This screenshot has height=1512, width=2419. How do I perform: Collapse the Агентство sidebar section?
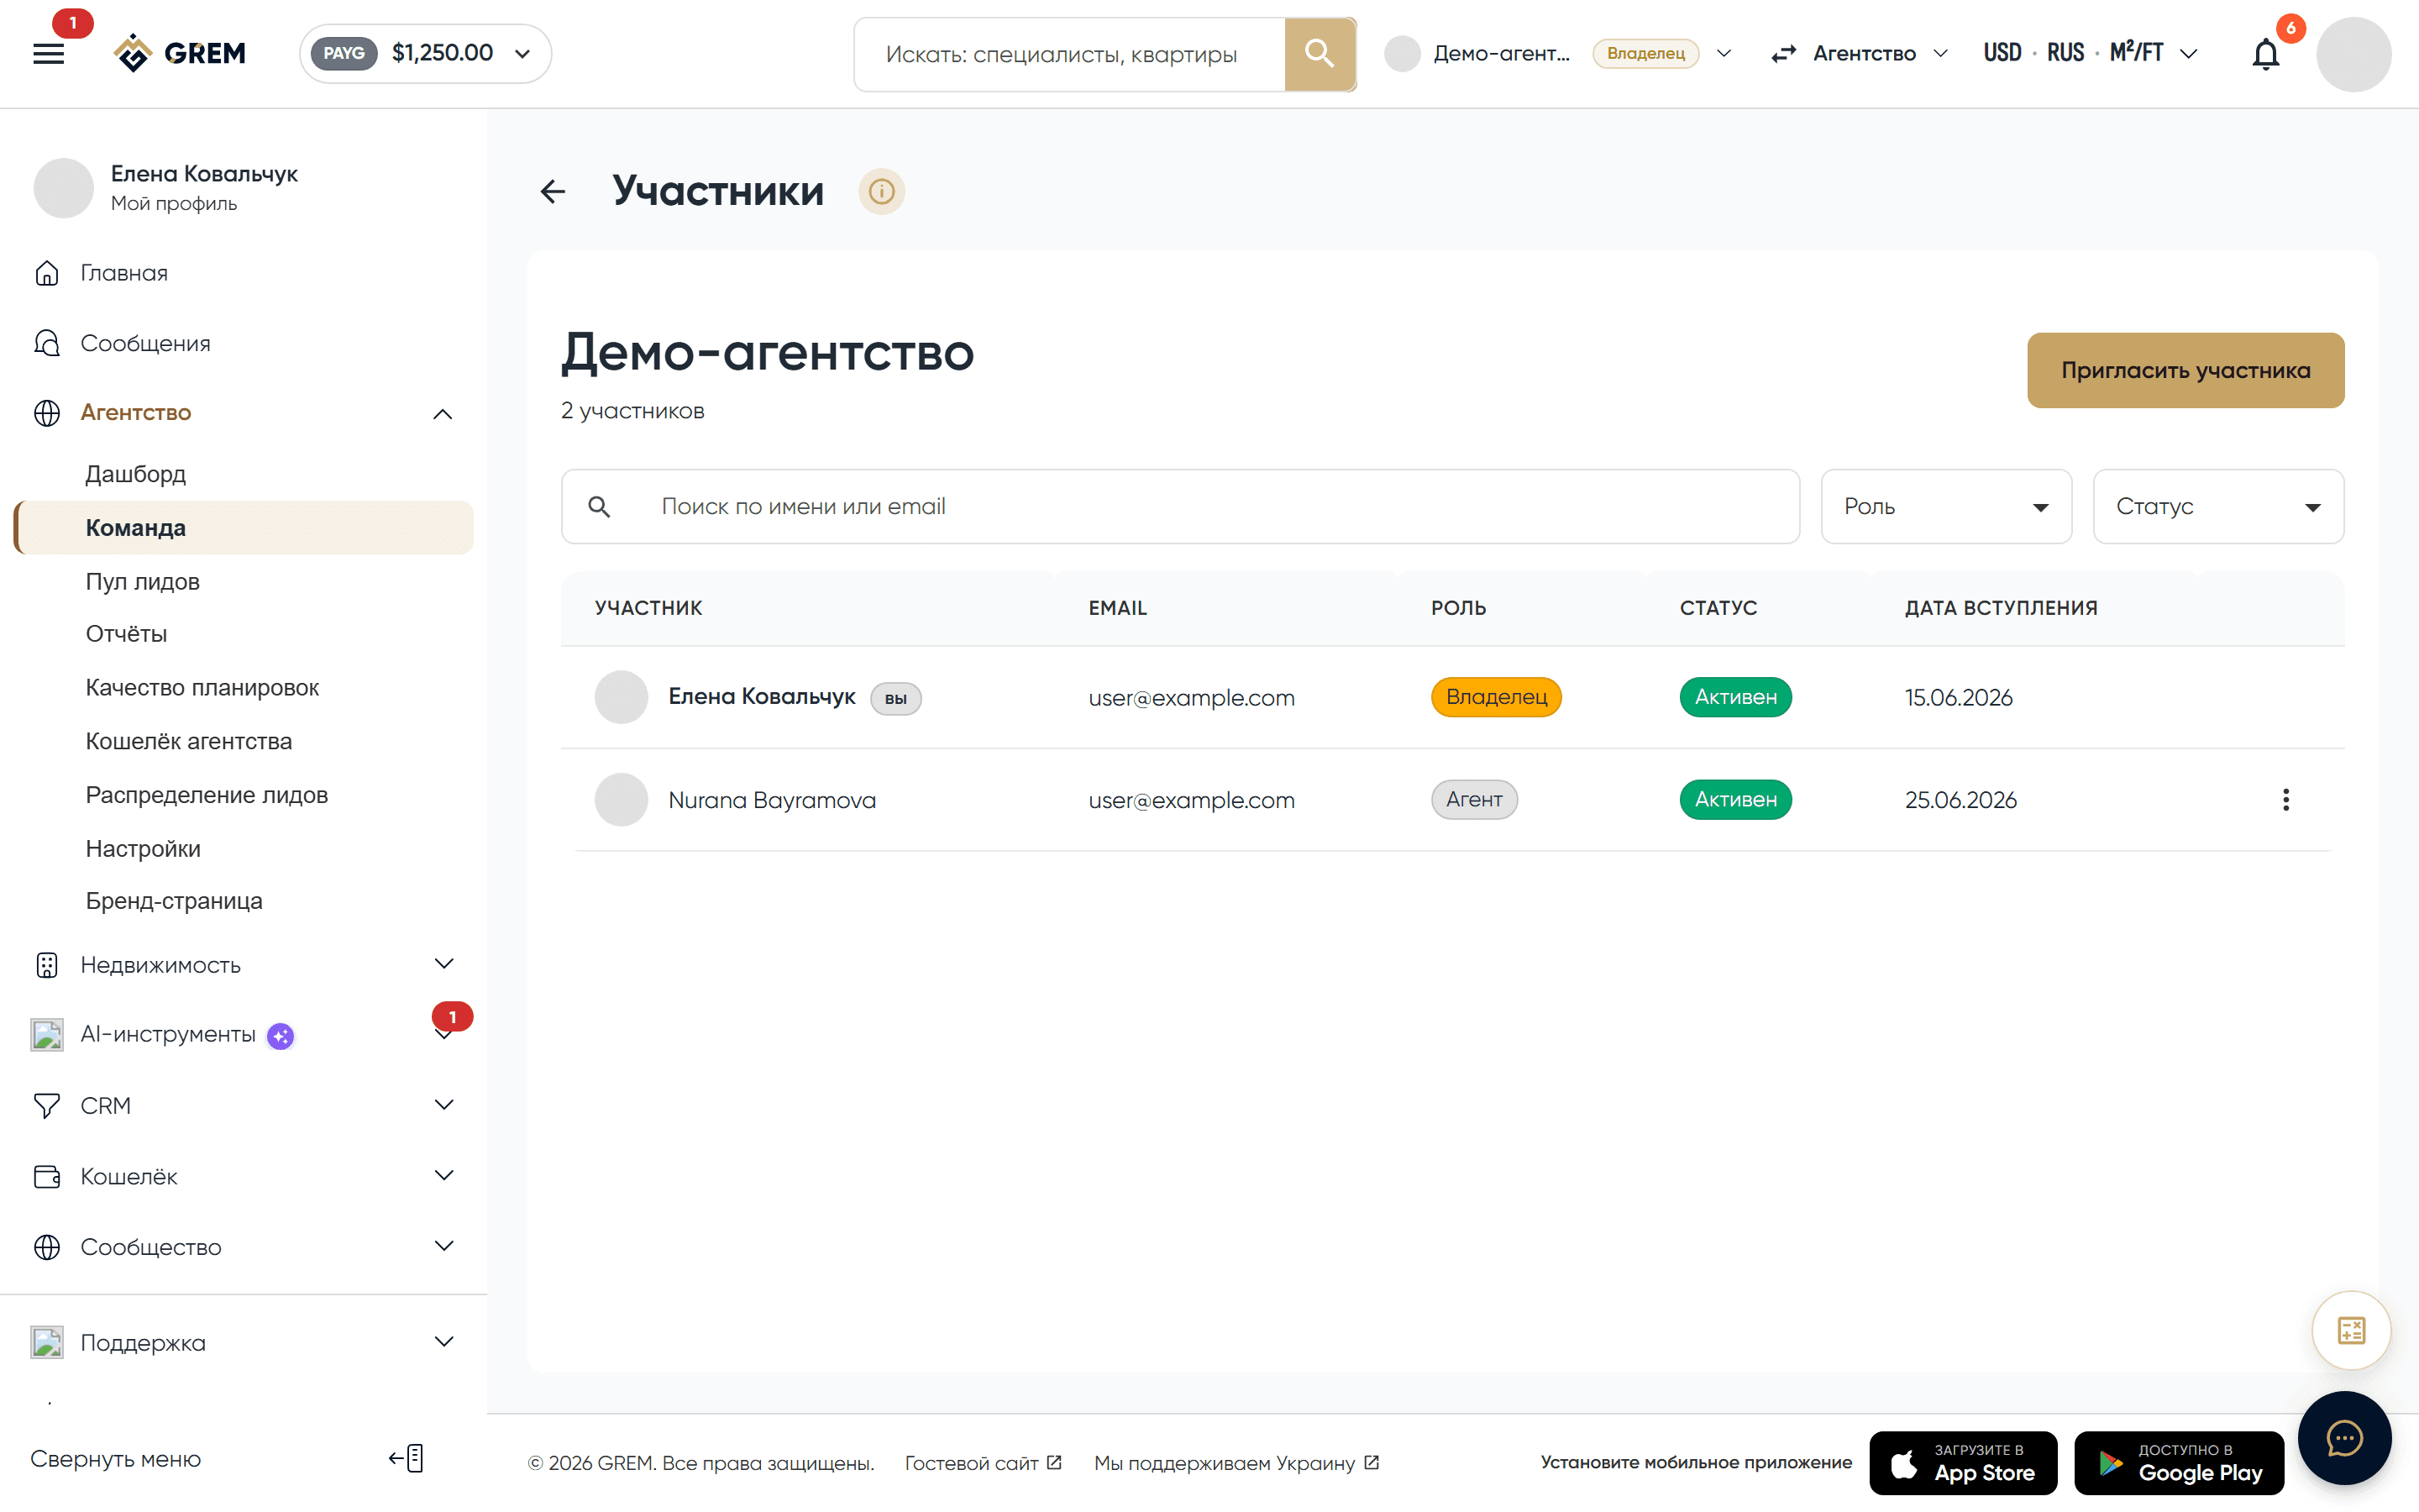[443, 414]
